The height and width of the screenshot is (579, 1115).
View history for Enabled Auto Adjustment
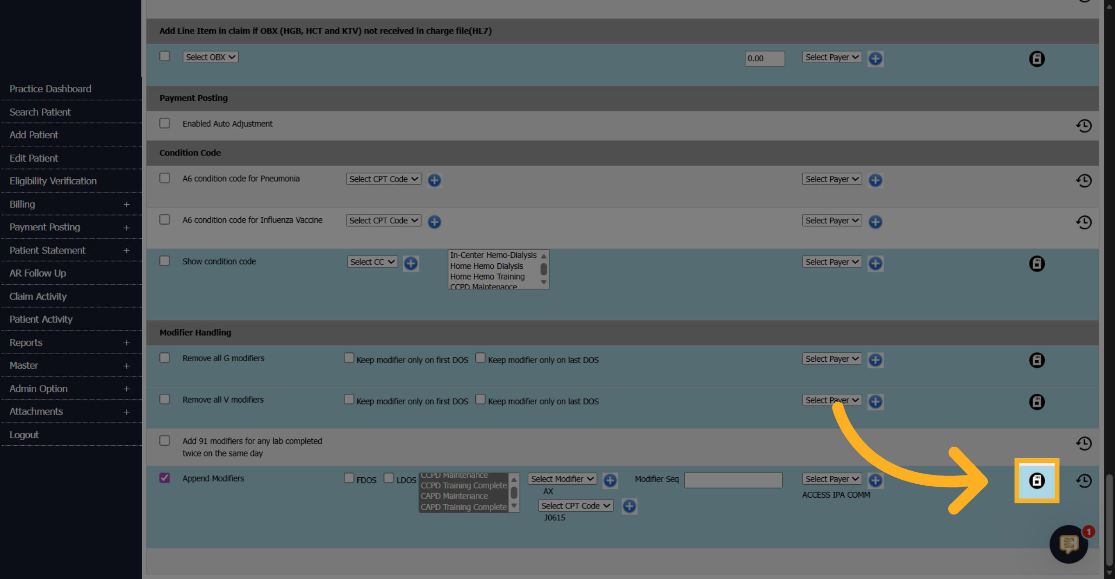(1083, 126)
